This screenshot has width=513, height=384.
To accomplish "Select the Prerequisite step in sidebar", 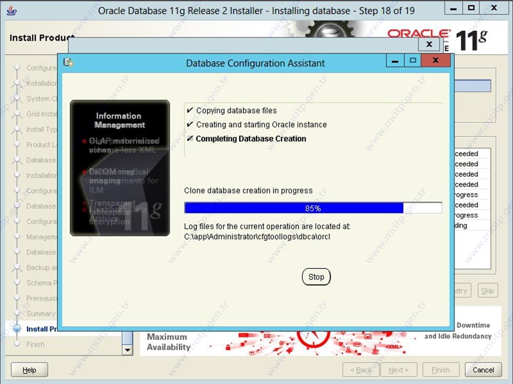I will click(x=42, y=298).
